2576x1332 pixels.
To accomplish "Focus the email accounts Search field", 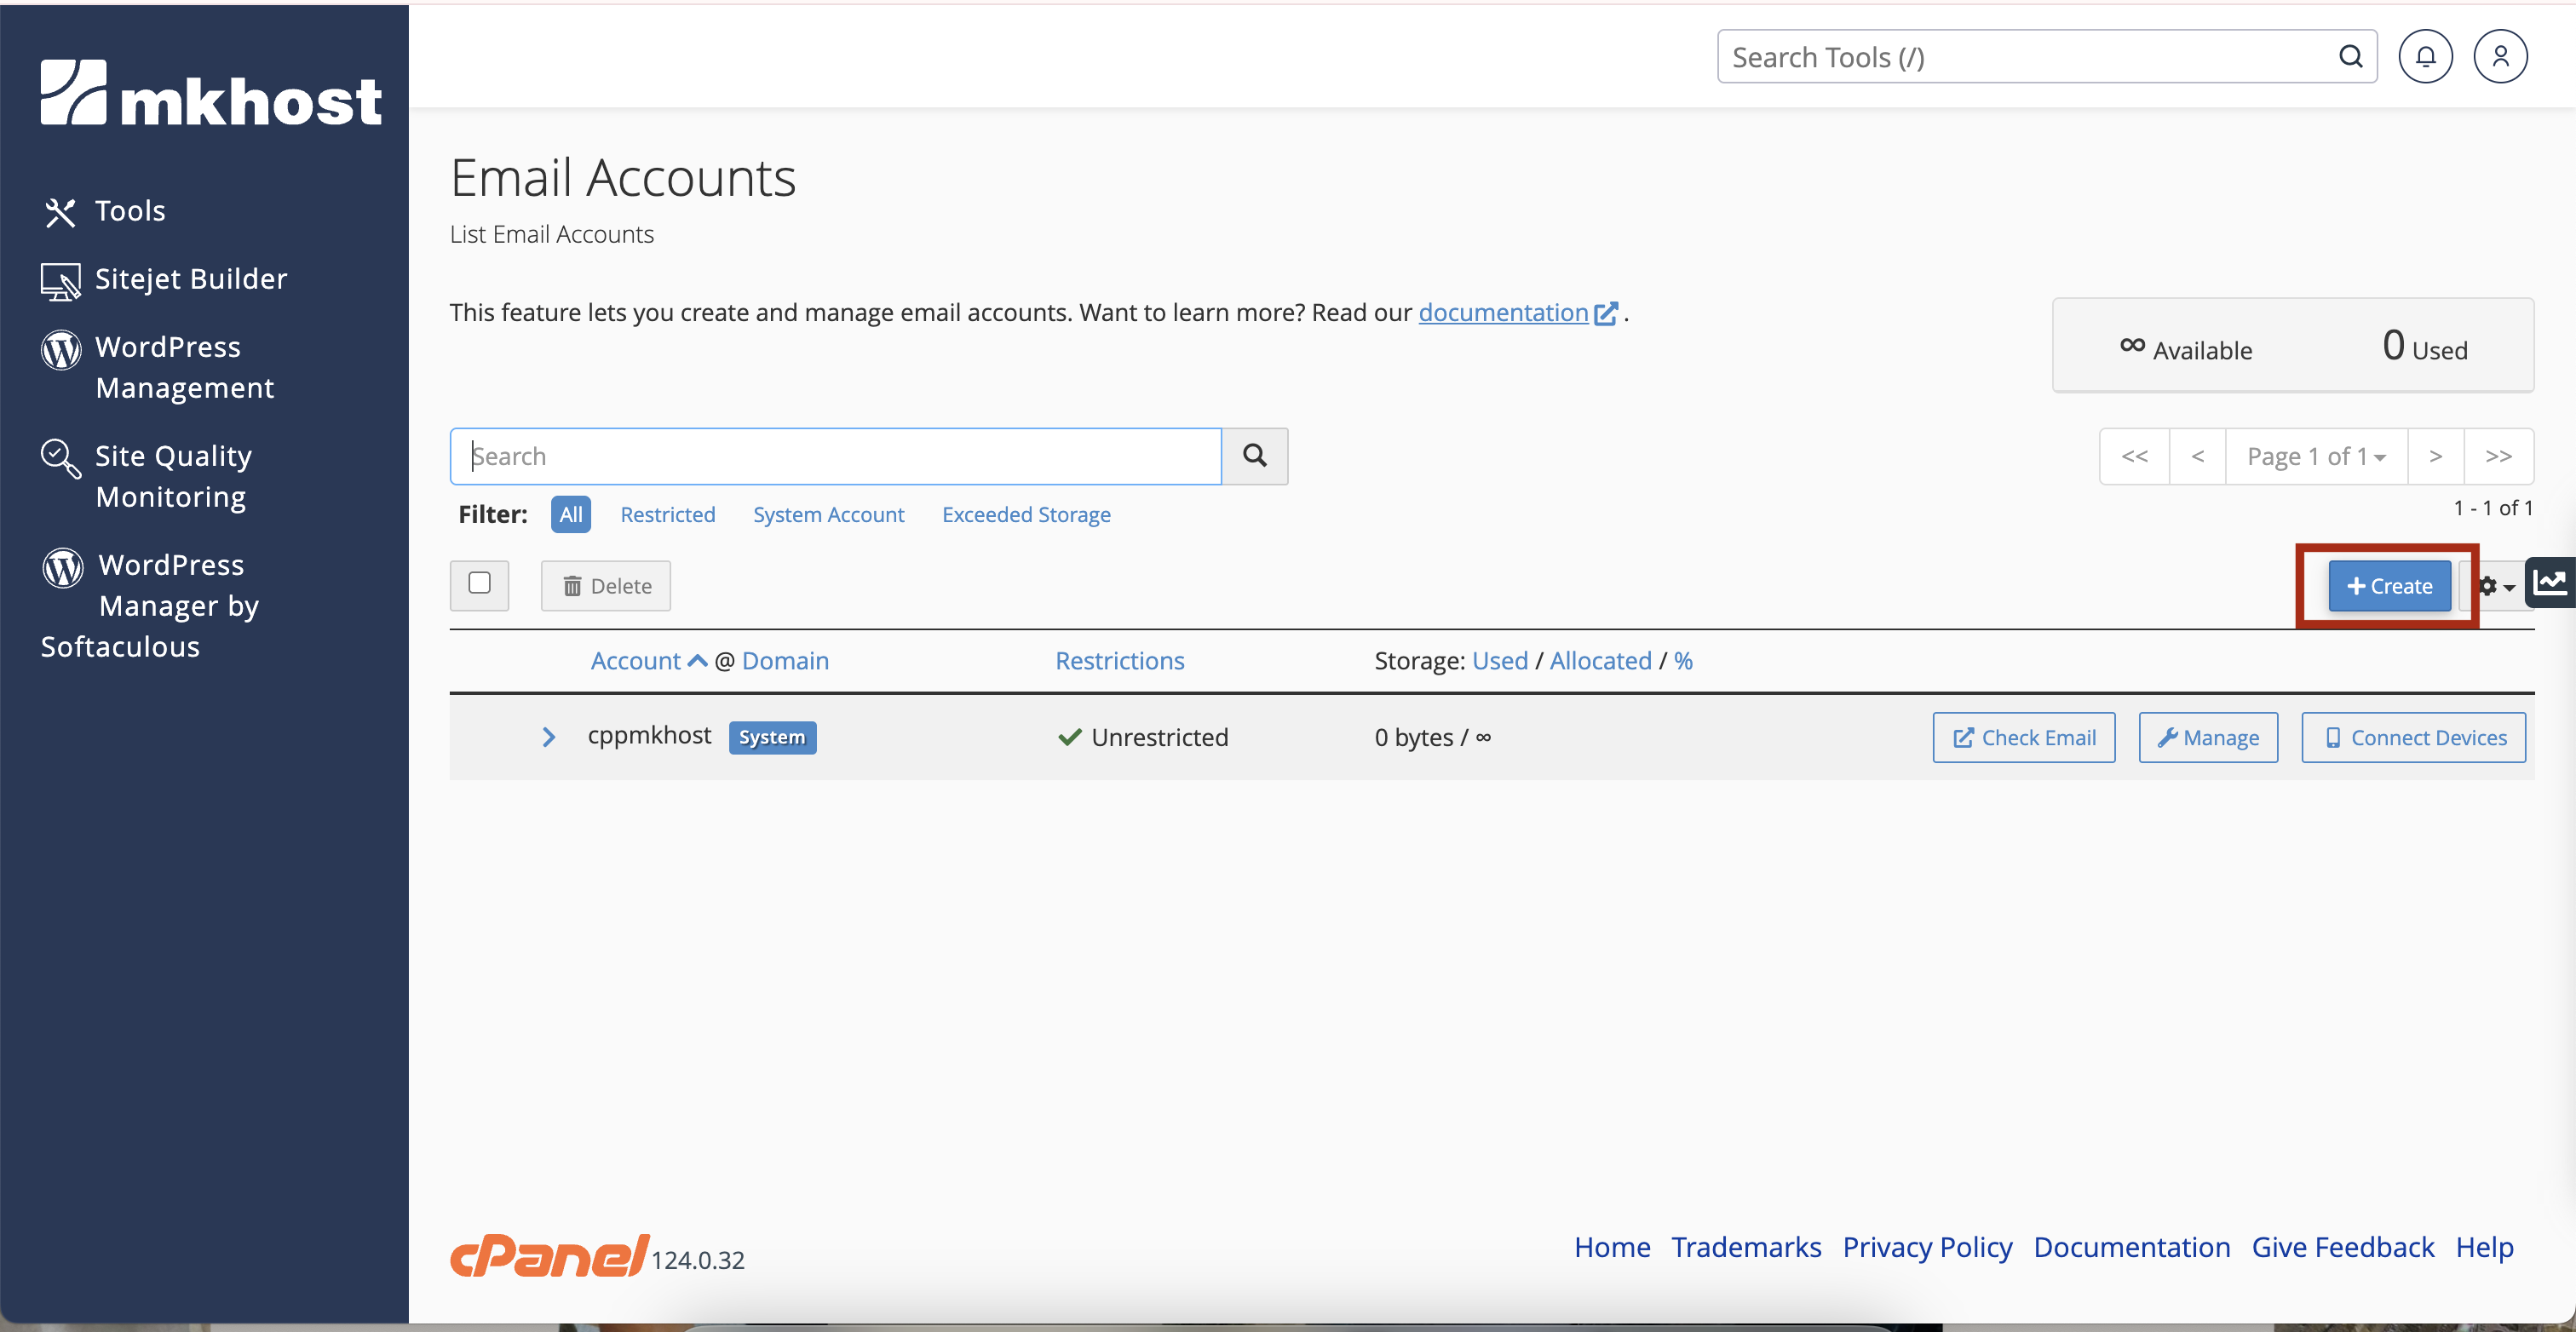I will [835, 456].
